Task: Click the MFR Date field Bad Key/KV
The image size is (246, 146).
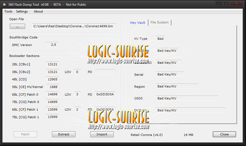Action: tap(167, 51)
